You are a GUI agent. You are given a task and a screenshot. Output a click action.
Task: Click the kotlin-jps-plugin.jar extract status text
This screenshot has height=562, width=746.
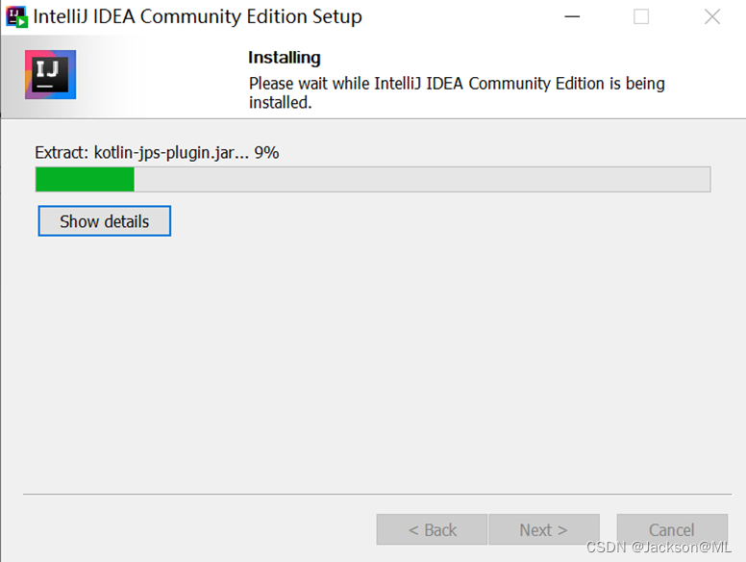[x=142, y=152]
